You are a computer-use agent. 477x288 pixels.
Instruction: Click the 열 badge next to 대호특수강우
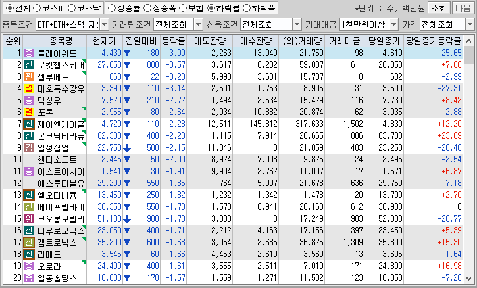29,89
